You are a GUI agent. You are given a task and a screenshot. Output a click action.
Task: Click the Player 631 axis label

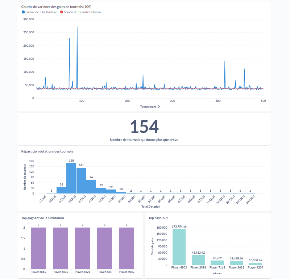click(104, 272)
